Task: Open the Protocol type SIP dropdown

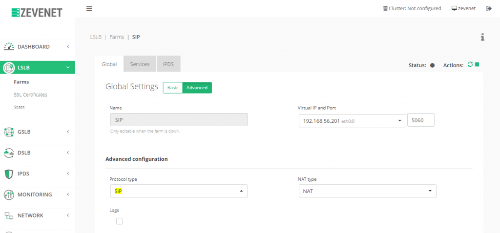Action: pyautogui.click(x=179, y=191)
